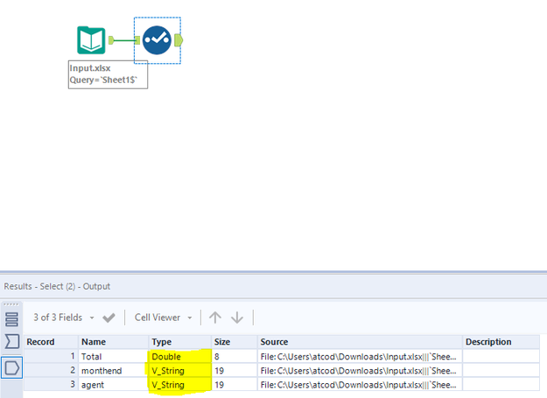
Task: Click the Record column header
Action: (51, 342)
